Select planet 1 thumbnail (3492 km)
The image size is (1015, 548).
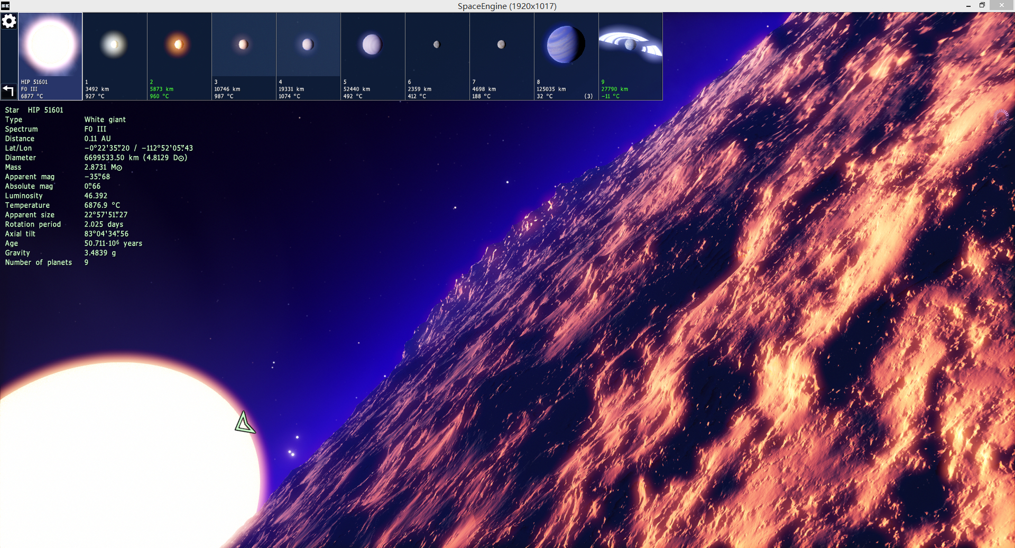(115, 56)
